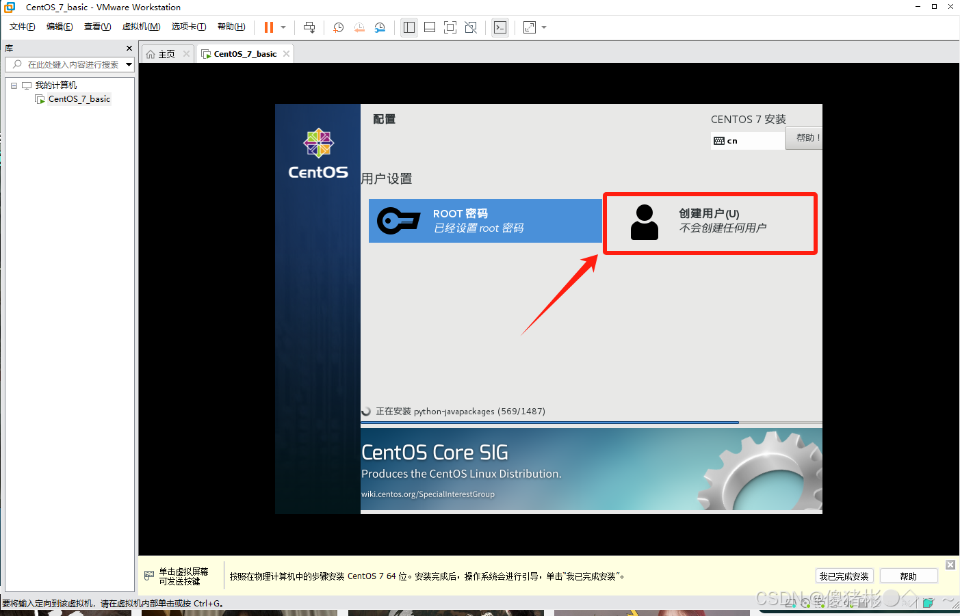The height and width of the screenshot is (616, 960).
Task: Open the 文件(F) menu
Action: [x=23, y=27]
